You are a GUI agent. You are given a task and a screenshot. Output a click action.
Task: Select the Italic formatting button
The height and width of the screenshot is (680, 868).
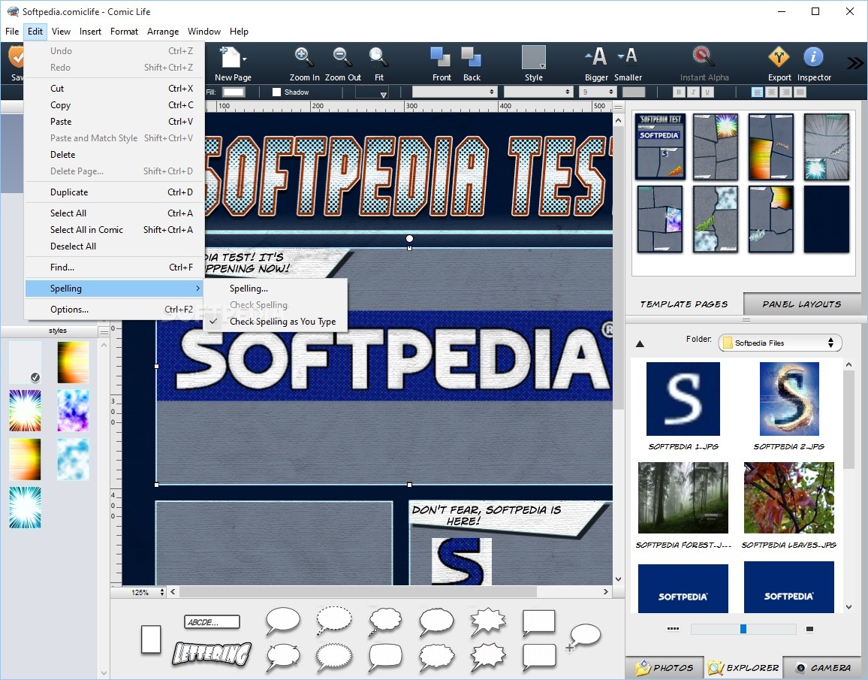click(x=693, y=92)
